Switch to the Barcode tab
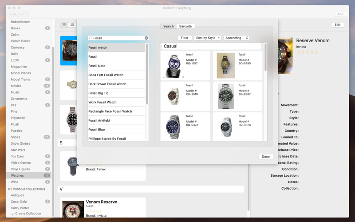 pos(185,26)
